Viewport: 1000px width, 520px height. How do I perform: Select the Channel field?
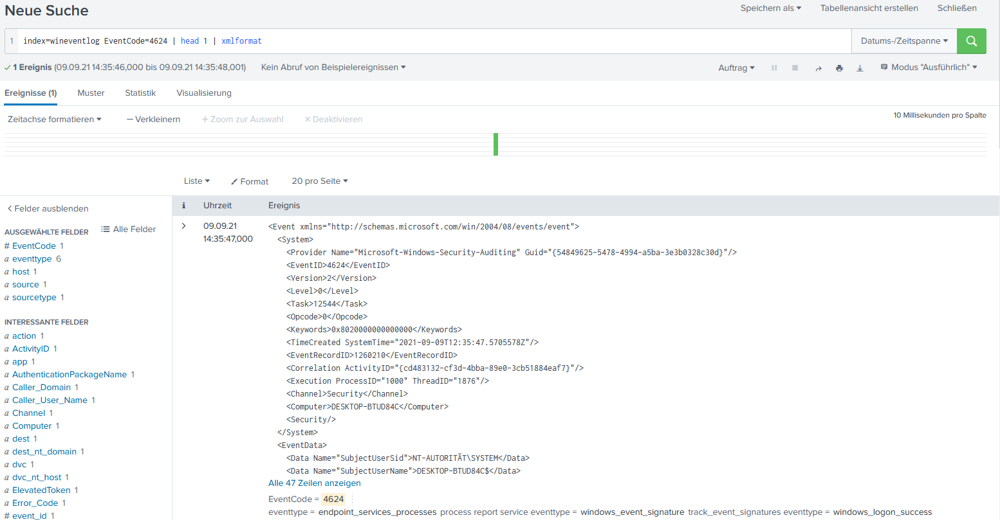pyautogui.click(x=29, y=413)
